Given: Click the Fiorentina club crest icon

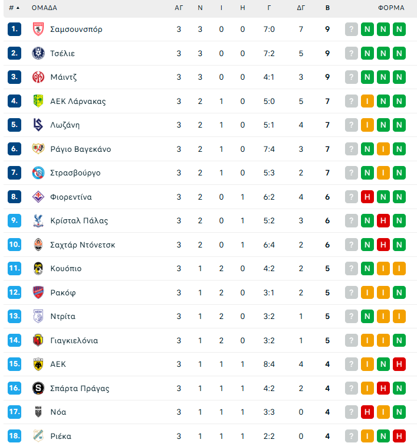Looking at the screenshot, I should pos(38,197).
